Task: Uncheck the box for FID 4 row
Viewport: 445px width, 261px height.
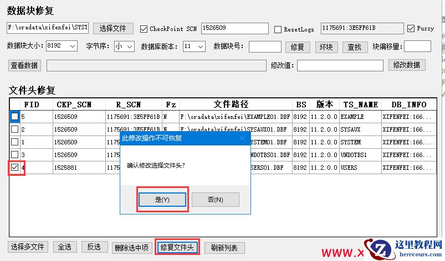Action: pos(14,168)
